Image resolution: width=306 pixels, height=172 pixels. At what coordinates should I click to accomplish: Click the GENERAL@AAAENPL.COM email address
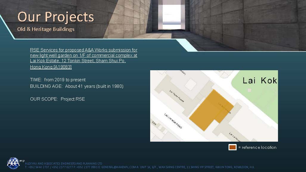(118, 167)
